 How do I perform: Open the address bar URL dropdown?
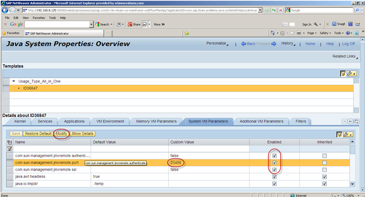[260, 10]
